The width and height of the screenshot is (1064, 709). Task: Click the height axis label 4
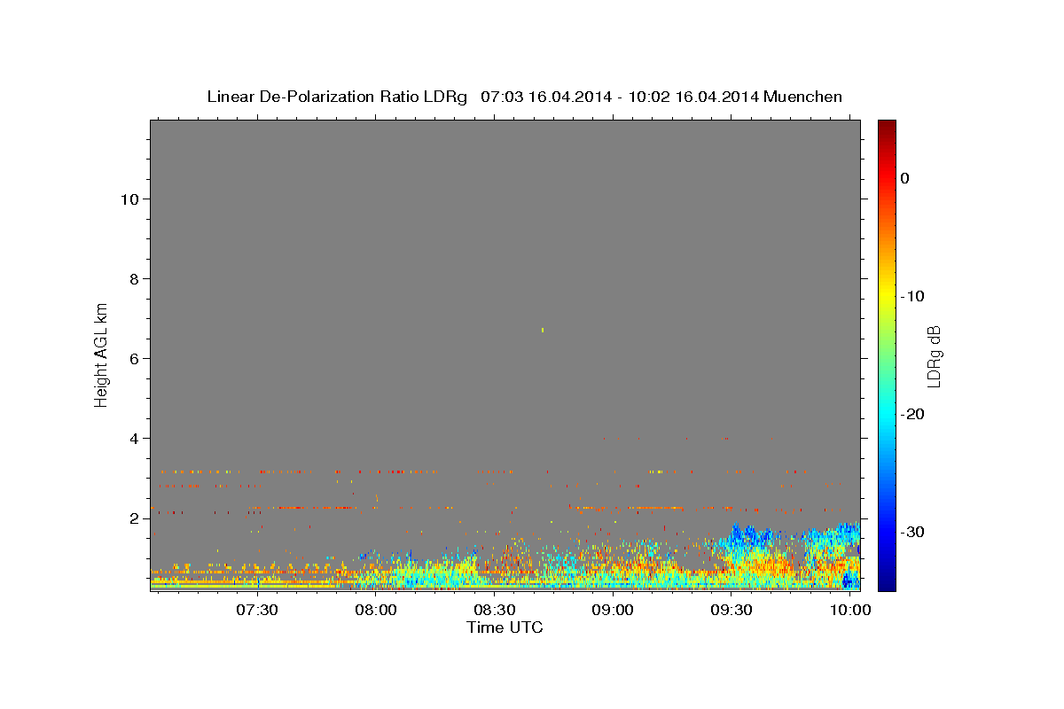(x=135, y=439)
